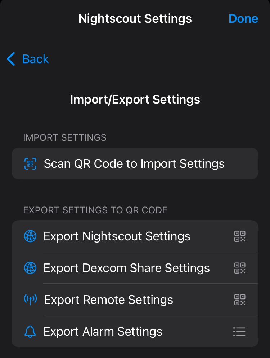The width and height of the screenshot is (270, 358).
Task: Tap the blue back chevron icon
Action: point(10,59)
